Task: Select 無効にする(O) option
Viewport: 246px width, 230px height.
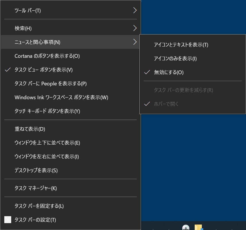Action: point(193,72)
